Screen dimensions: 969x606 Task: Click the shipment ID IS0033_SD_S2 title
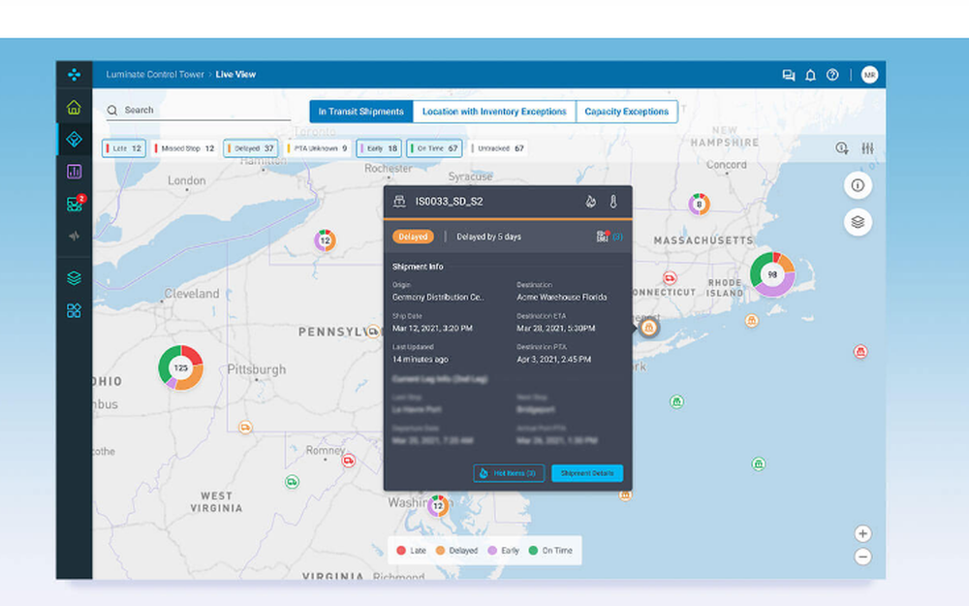point(450,202)
